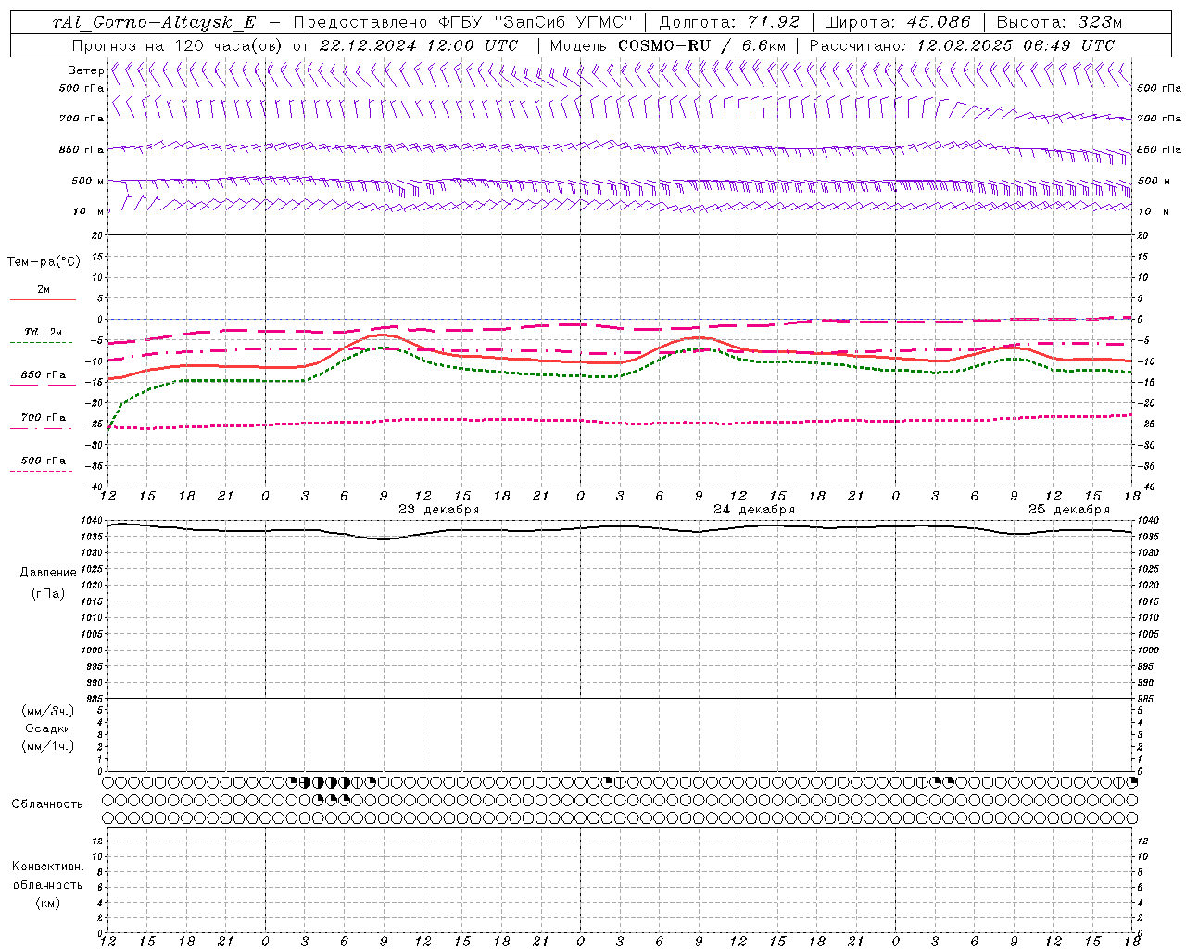Click the 500 м wind level label on left

coord(87,181)
